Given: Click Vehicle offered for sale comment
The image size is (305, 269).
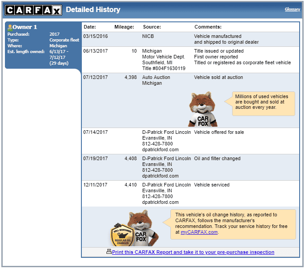Looking at the screenshot, I should [219, 132].
